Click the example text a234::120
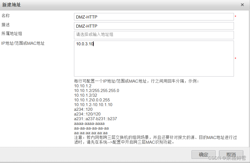250x163 pixels. pos(83,109)
